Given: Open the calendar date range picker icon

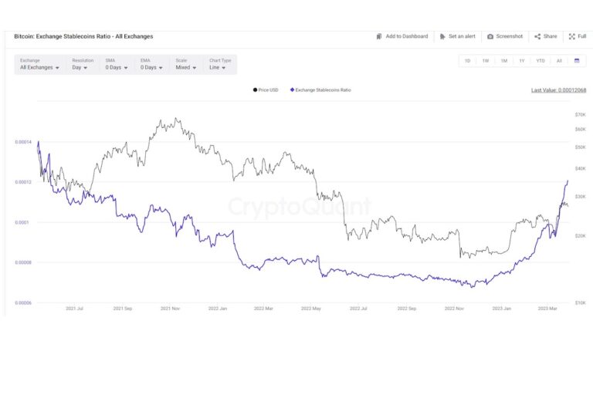Looking at the screenshot, I should 577,60.
